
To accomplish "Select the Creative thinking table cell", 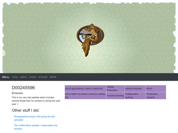I will pos(115,96).
